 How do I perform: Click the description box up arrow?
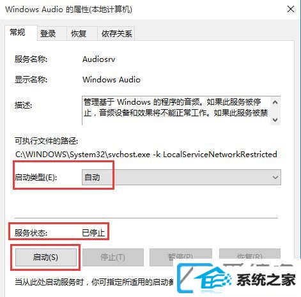pos(275,102)
